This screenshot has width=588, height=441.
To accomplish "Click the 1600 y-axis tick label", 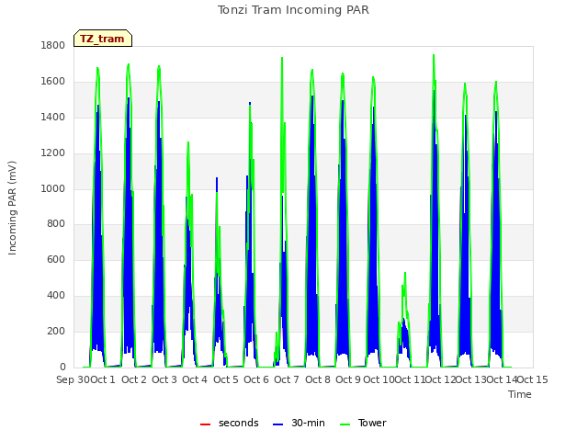I will point(53,82).
